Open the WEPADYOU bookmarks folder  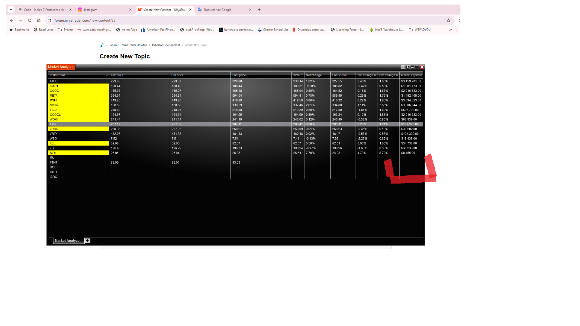[x=420, y=30]
